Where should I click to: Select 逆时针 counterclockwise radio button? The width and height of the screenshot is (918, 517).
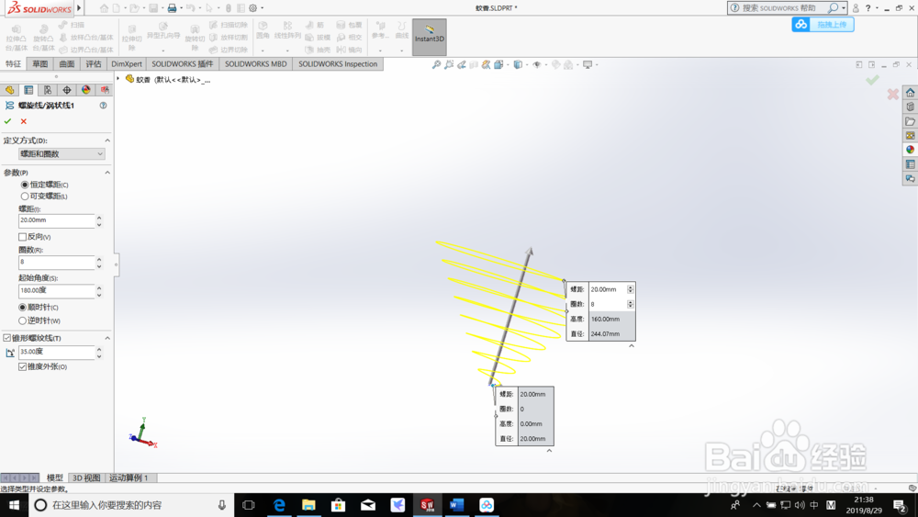coord(22,320)
